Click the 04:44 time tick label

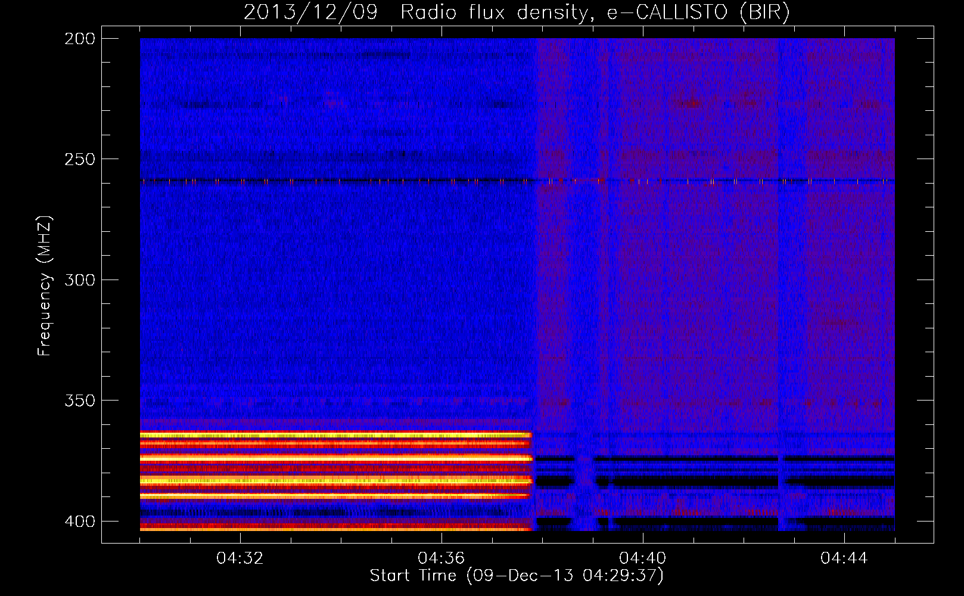[x=844, y=558]
